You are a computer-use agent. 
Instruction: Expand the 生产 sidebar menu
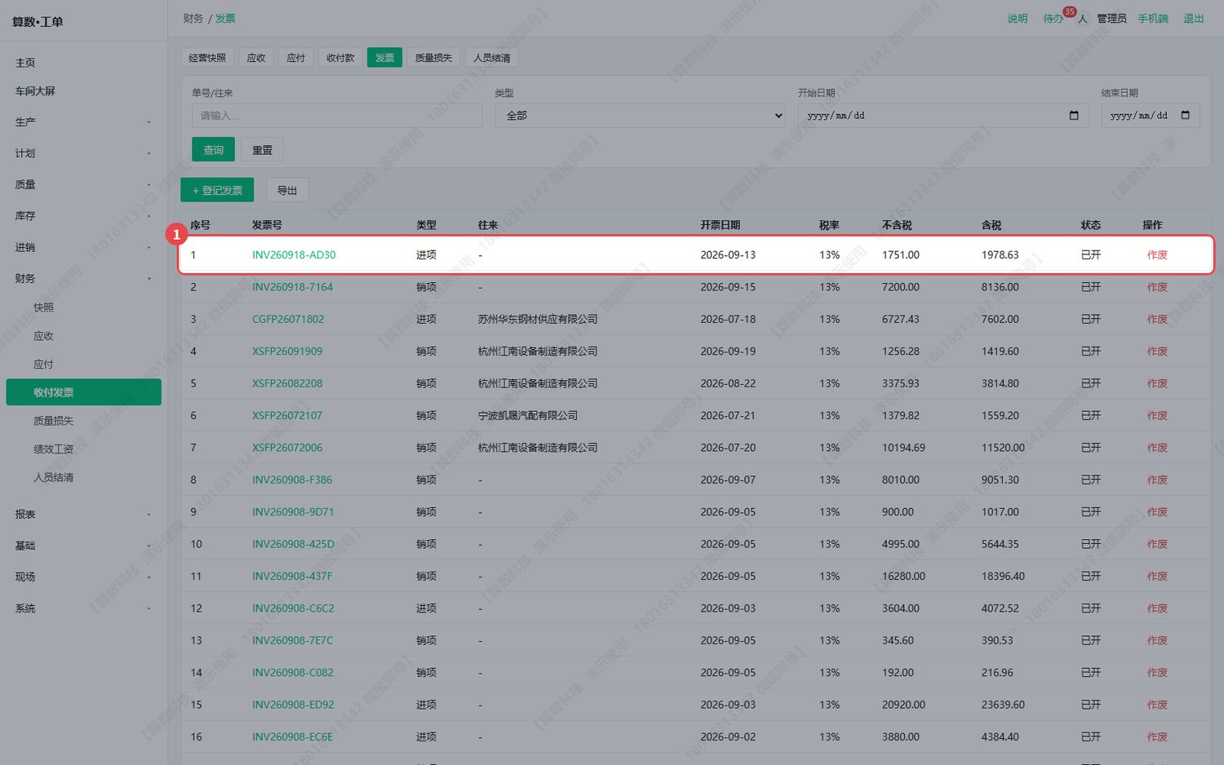[83, 122]
